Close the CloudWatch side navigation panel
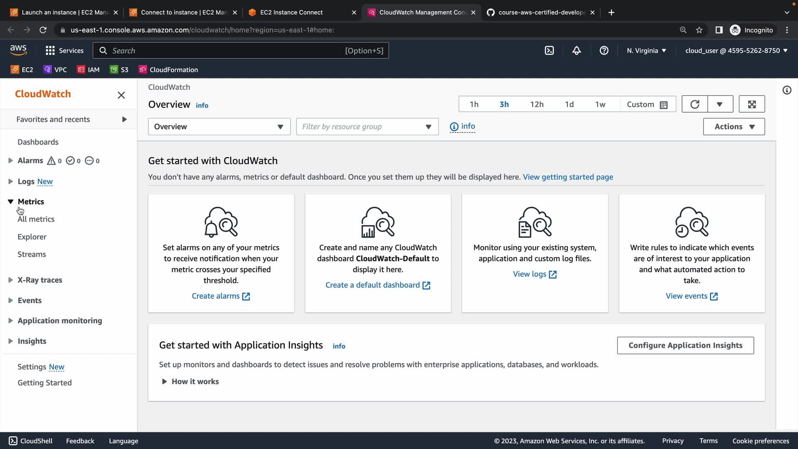The image size is (798, 449). pyautogui.click(x=121, y=95)
